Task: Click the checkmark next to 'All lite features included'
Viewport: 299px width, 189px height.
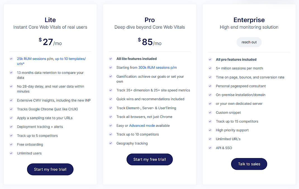Action: tap(111, 59)
